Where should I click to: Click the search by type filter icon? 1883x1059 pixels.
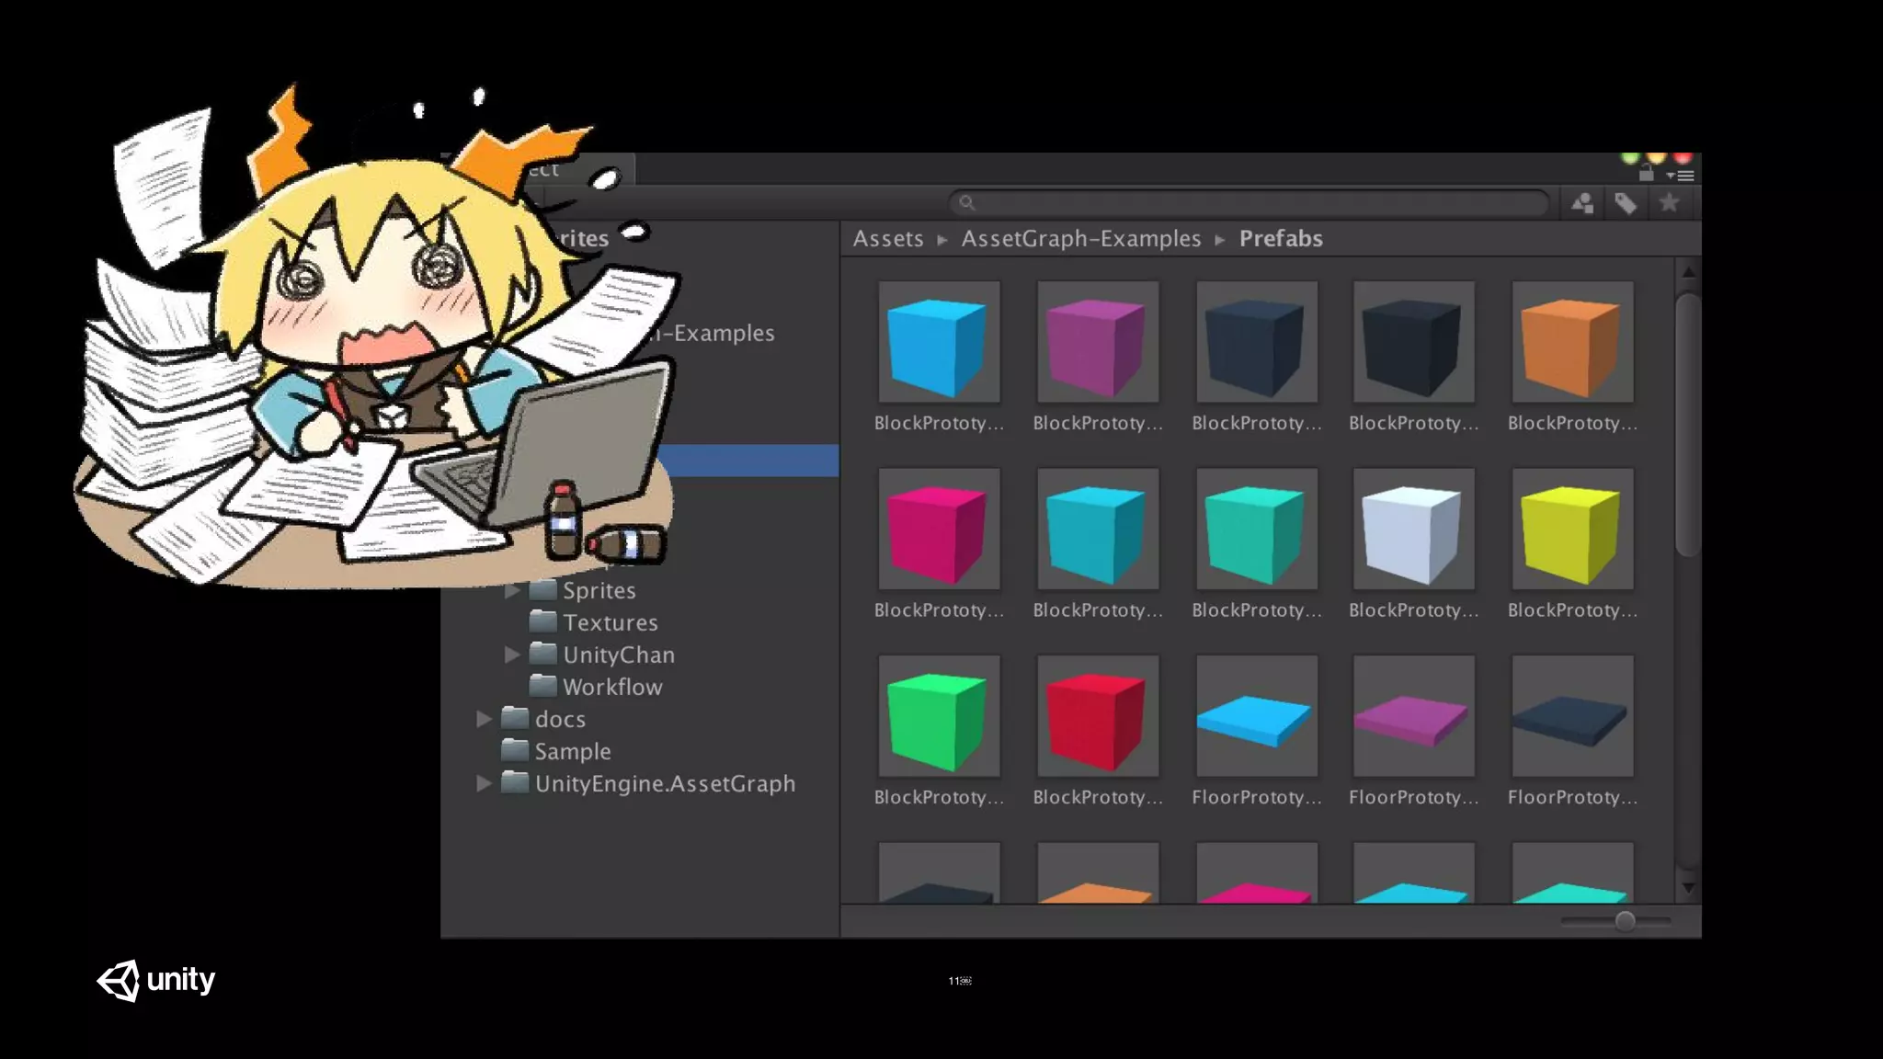[1582, 203]
